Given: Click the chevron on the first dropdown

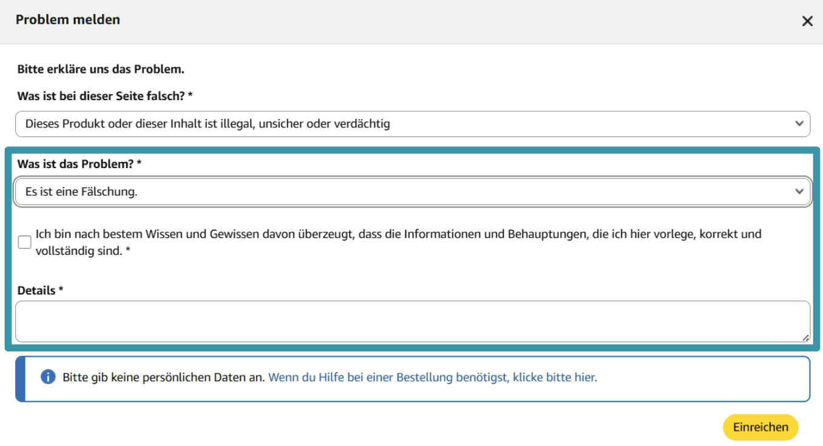Looking at the screenshot, I should pos(800,123).
